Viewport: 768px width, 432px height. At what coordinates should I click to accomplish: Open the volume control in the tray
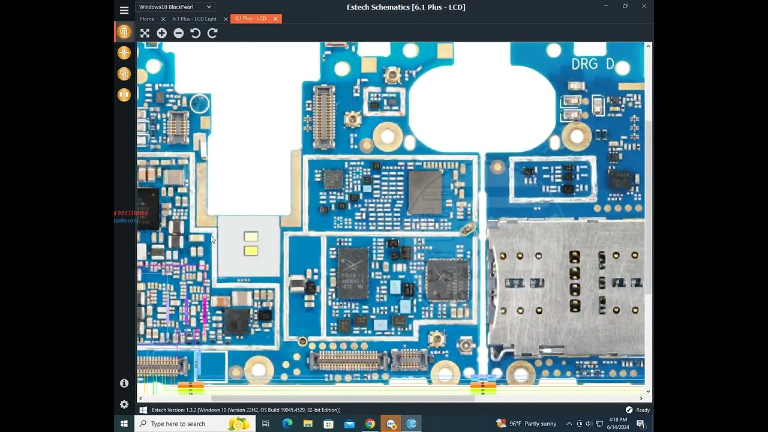[589, 424]
